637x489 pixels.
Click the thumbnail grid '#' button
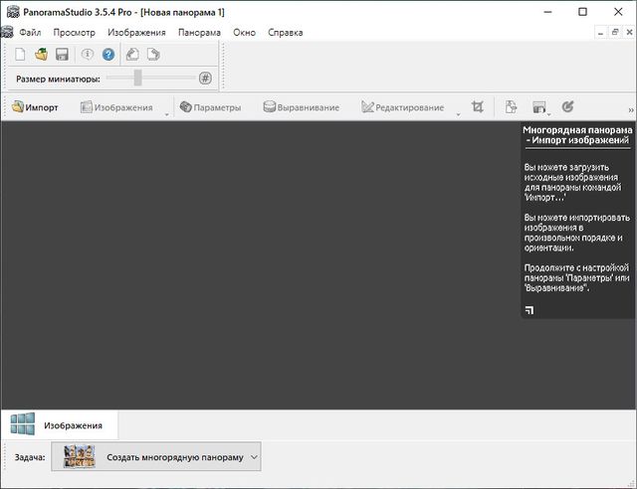205,79
